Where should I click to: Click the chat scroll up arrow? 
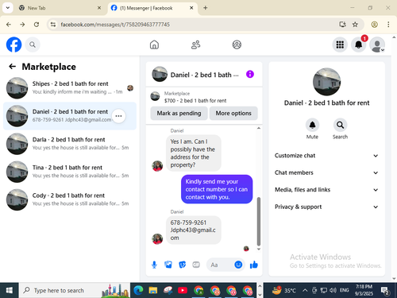click(x=259, y=128)
